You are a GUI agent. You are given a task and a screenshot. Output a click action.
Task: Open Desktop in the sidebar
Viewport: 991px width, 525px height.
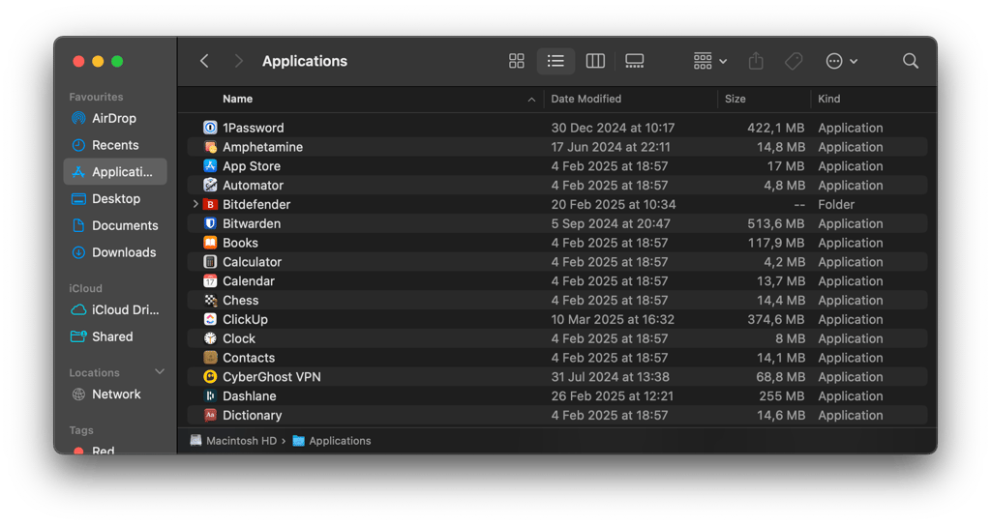pyautogui.click(x=115, y=198)
